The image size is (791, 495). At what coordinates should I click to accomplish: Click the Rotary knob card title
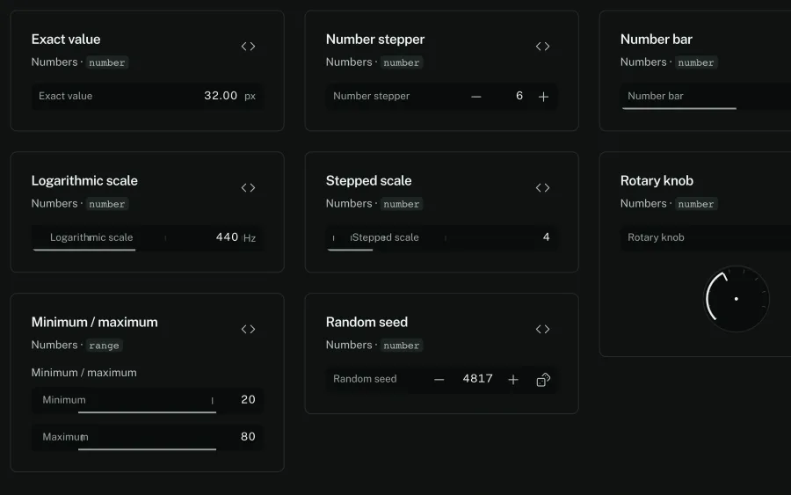pos(657,180)
